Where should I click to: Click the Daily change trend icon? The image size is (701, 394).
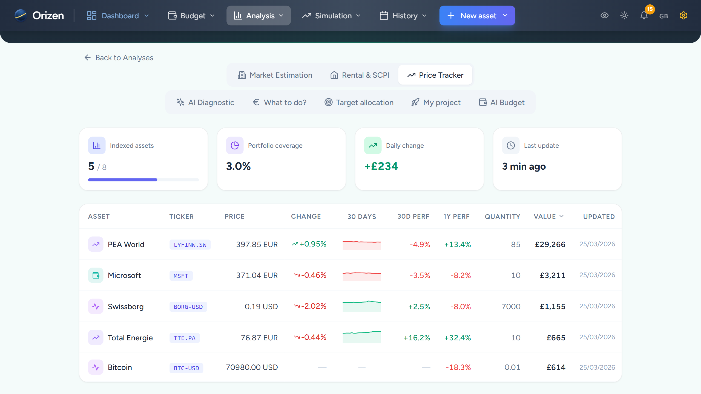pos(373,145)
